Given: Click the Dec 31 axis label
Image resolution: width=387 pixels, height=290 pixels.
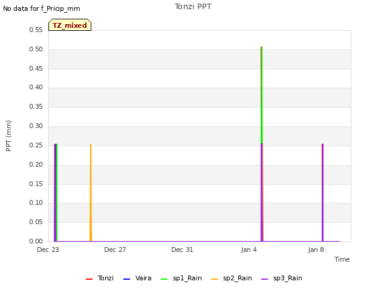Looking at the screenshot, I should pos(182,250).
